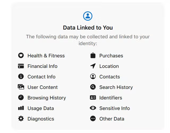Click the Health & Fitness heart icon

(21, 56)
